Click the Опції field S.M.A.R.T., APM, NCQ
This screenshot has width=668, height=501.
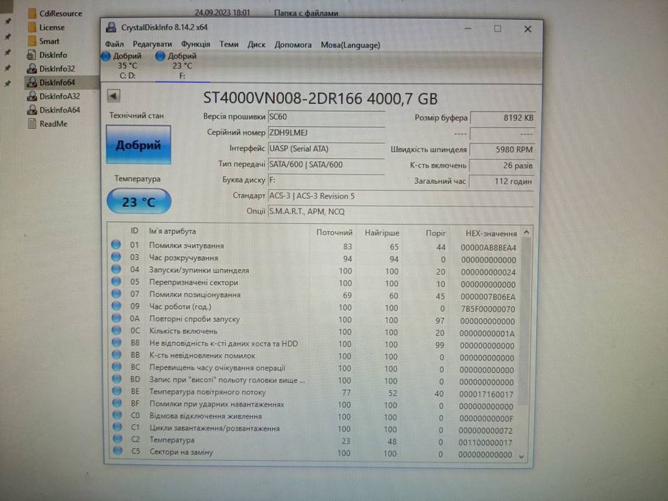tap(400, 212)
